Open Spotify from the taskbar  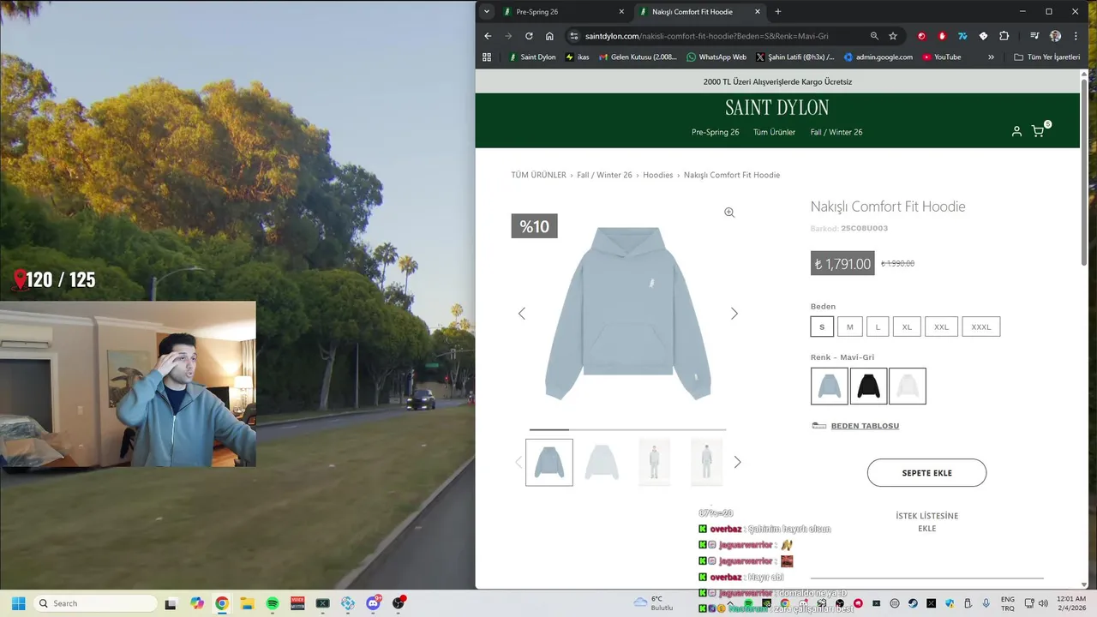click(x=273, y=603)
